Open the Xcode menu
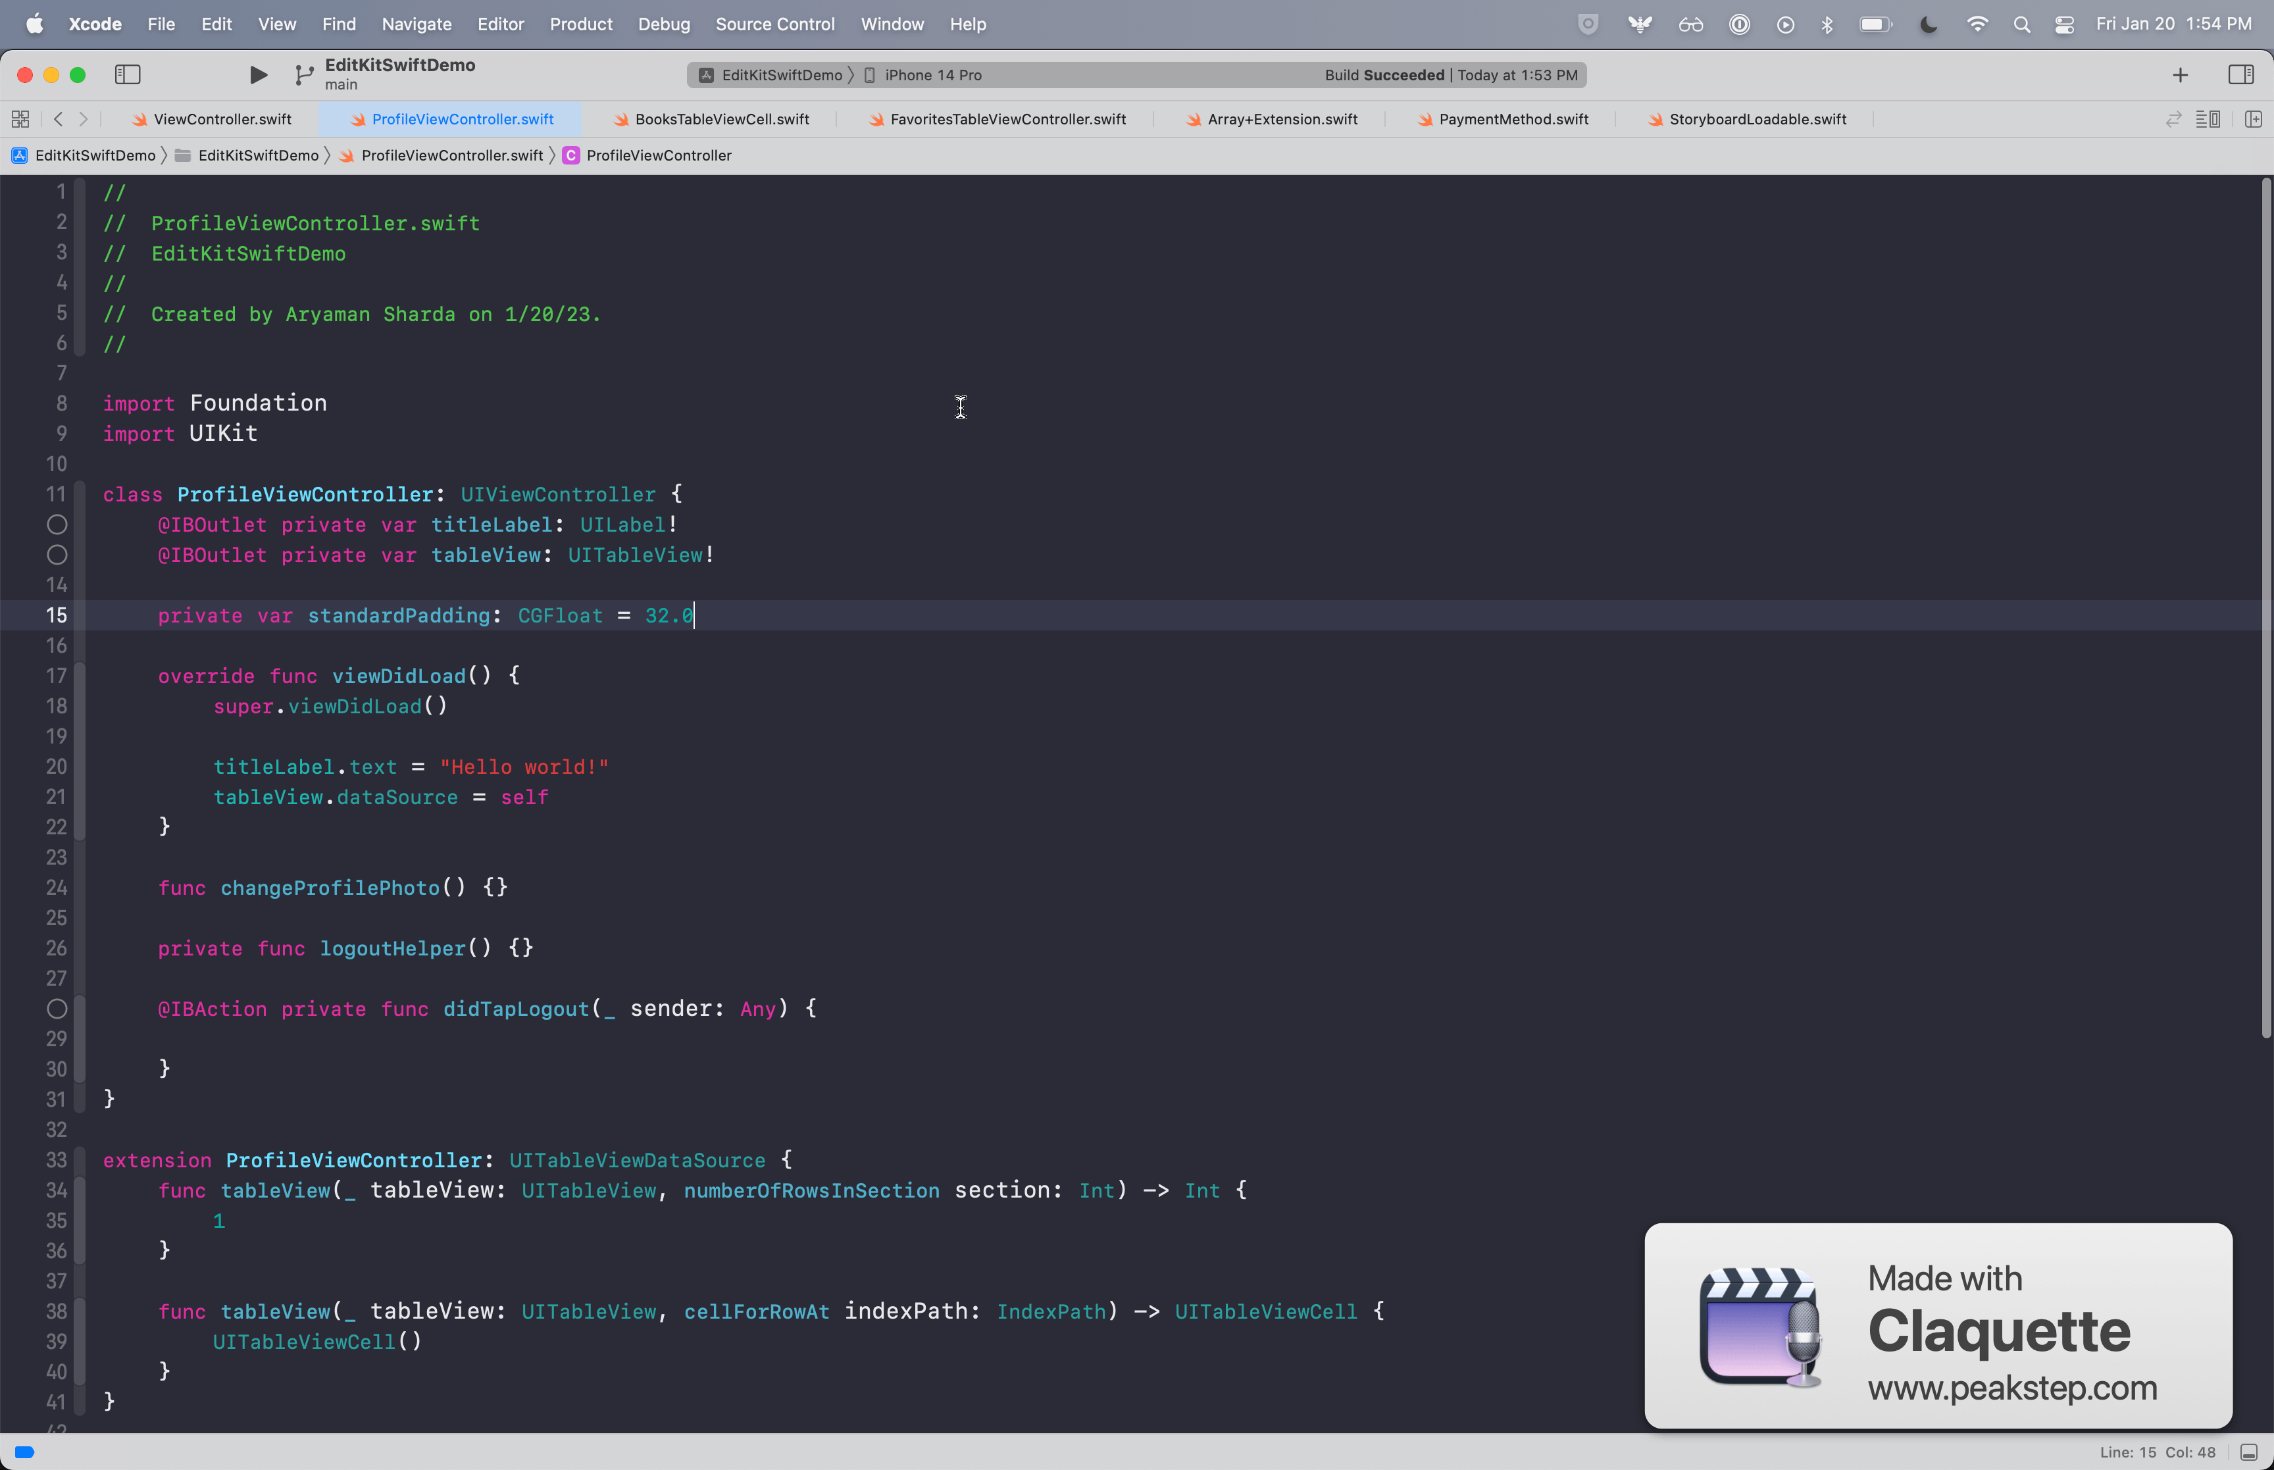Screen dimensions: 2274x1470 [x=95, y=24]
